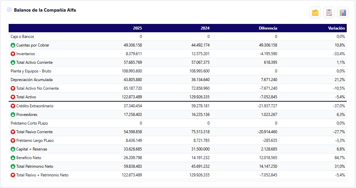Click the Variación column header
This screenshot has height=188, width=356.
pyautogui.click(x=336, y=28)
